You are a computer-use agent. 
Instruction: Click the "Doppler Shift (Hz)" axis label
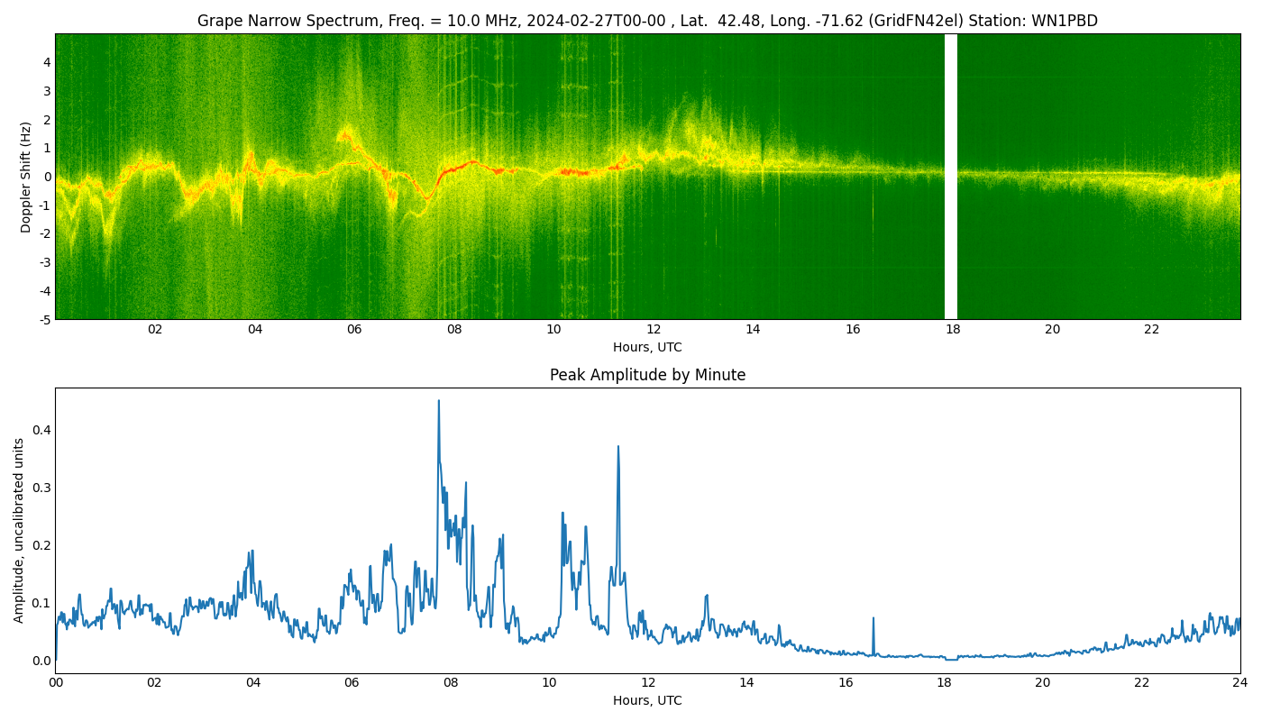click(x=26, y=177)
